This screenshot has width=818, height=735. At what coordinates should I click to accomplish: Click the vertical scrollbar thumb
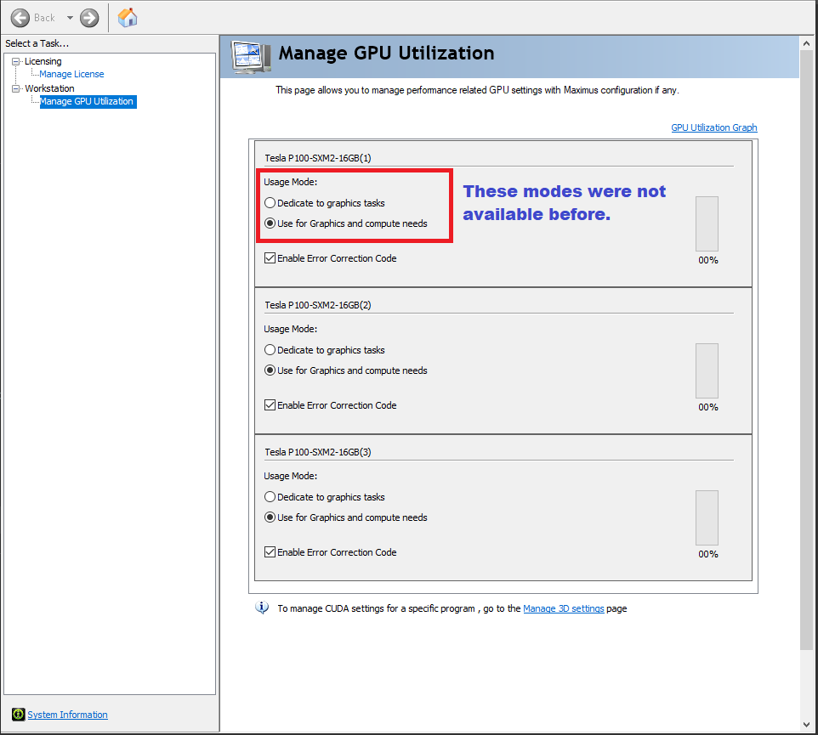coord(807,350)
